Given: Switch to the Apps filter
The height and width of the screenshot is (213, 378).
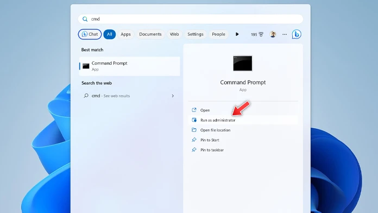Looking at the screenshot, I should pyautogui.click(x=125, y=34).
